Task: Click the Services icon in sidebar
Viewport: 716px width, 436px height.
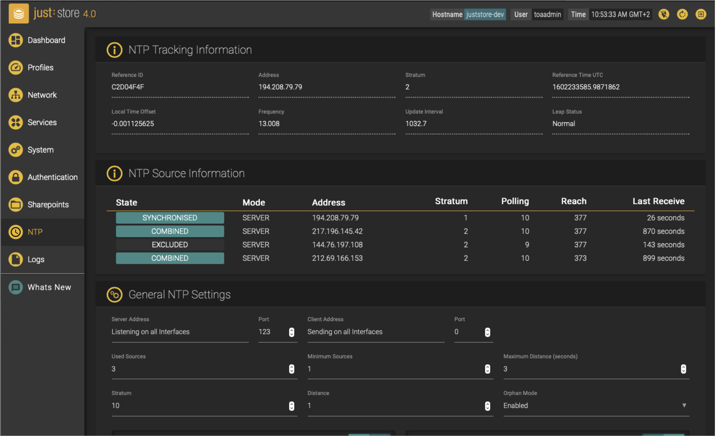Action: pyautogui.click(x=16, y=123)
